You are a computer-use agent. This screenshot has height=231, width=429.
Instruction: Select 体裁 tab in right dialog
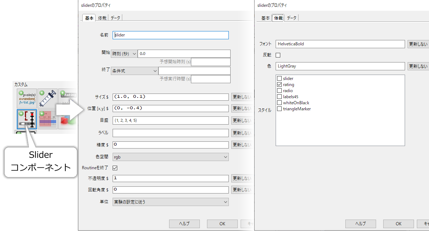coord(278,18)
